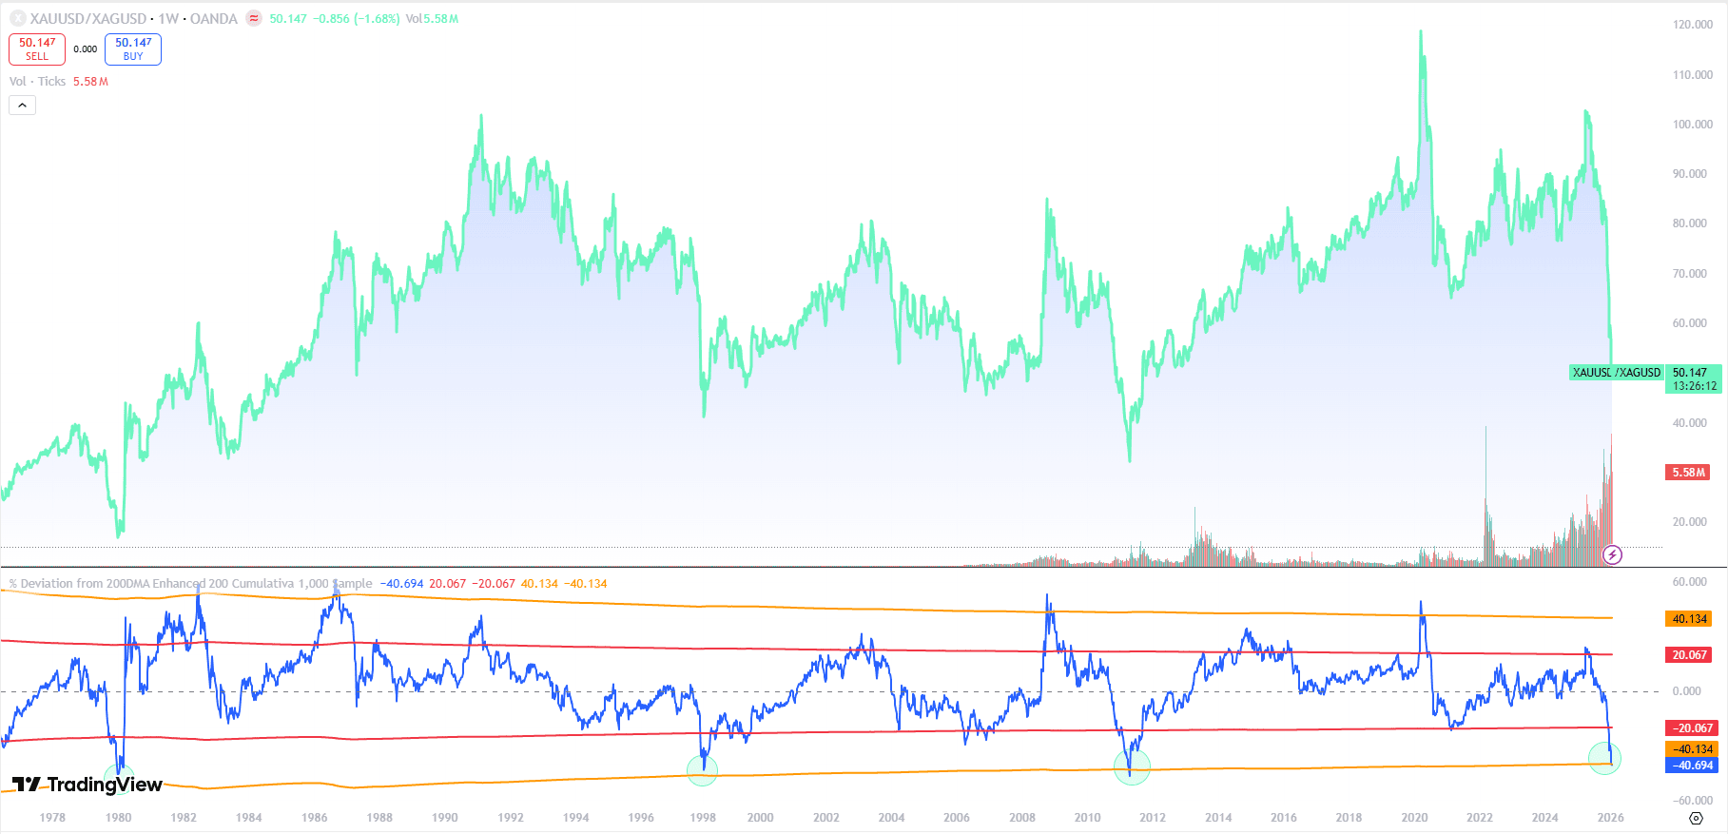This screenshot has width=1728, height=834.
Task: Click the red -20.067 axis label
Action: 1692,728
